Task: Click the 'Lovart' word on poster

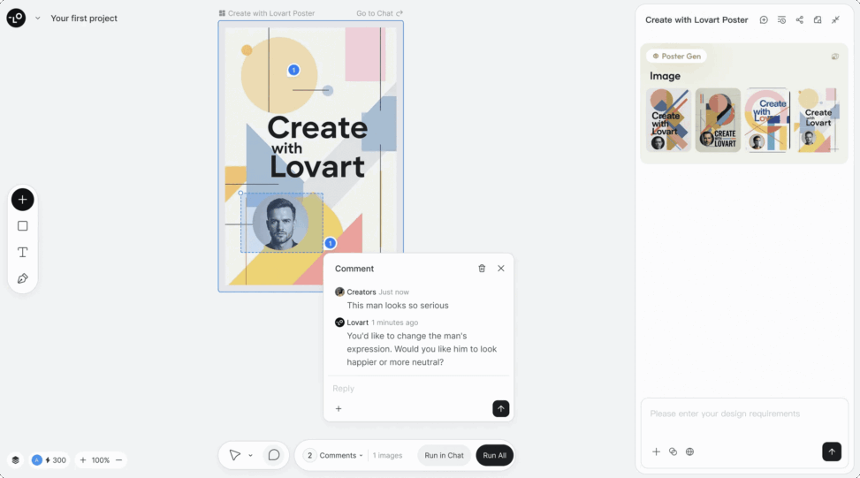Action: click(317, 167)
